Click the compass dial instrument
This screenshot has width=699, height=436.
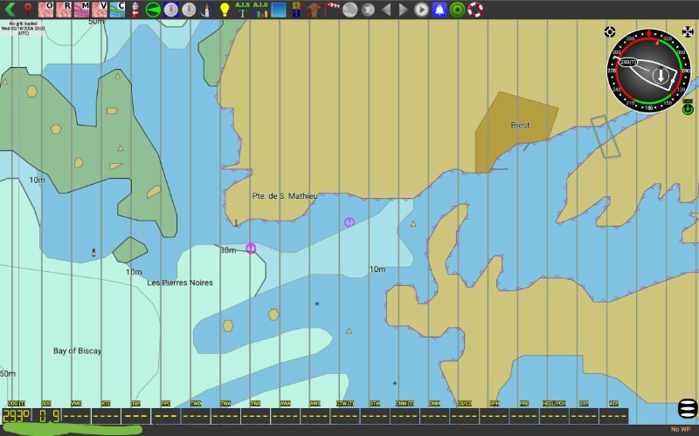[648, 70]
